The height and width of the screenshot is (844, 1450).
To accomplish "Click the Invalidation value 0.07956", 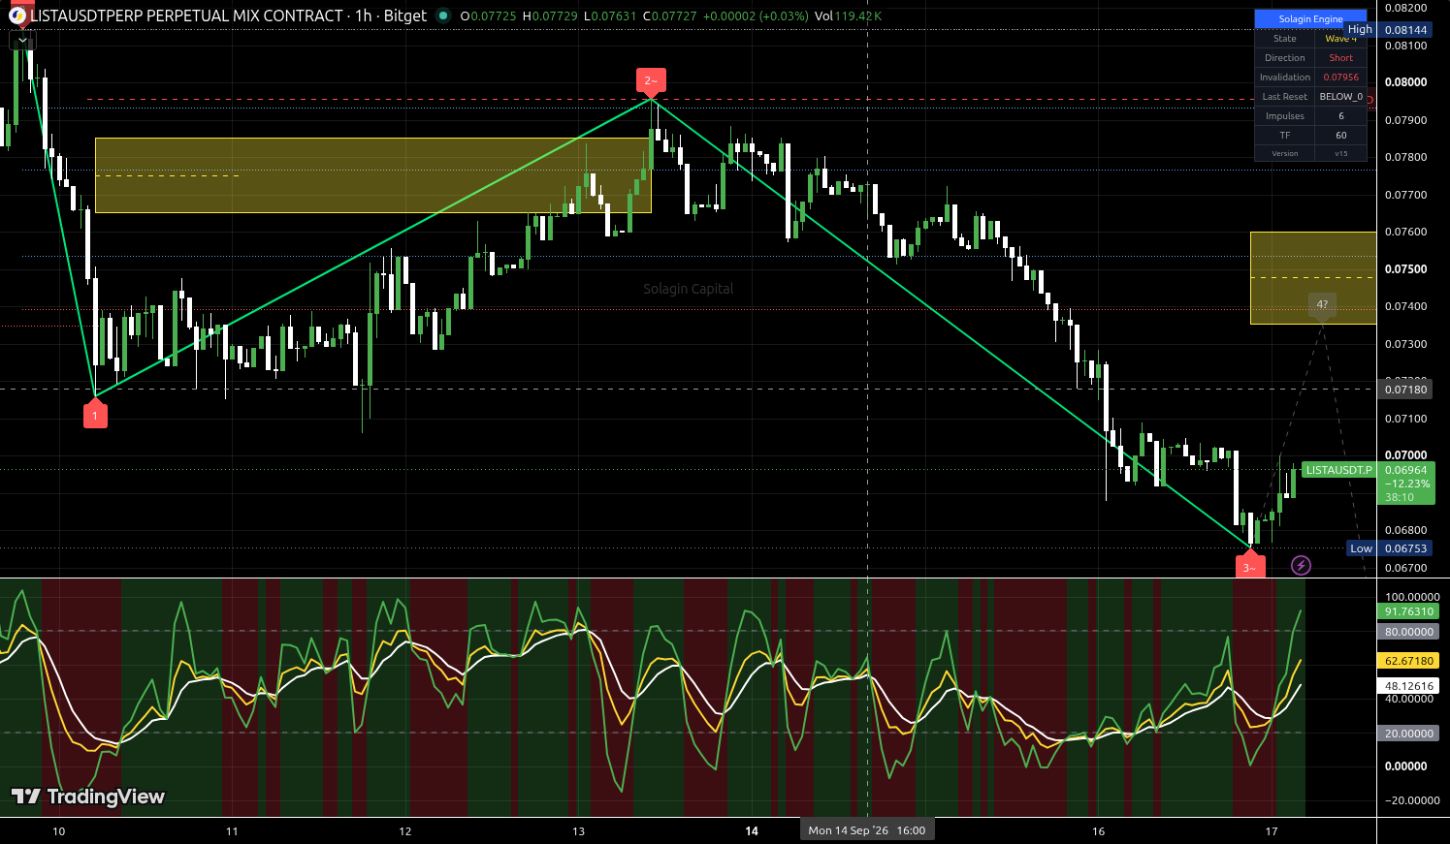I will pyautogui.click(x=1341, y=78).
